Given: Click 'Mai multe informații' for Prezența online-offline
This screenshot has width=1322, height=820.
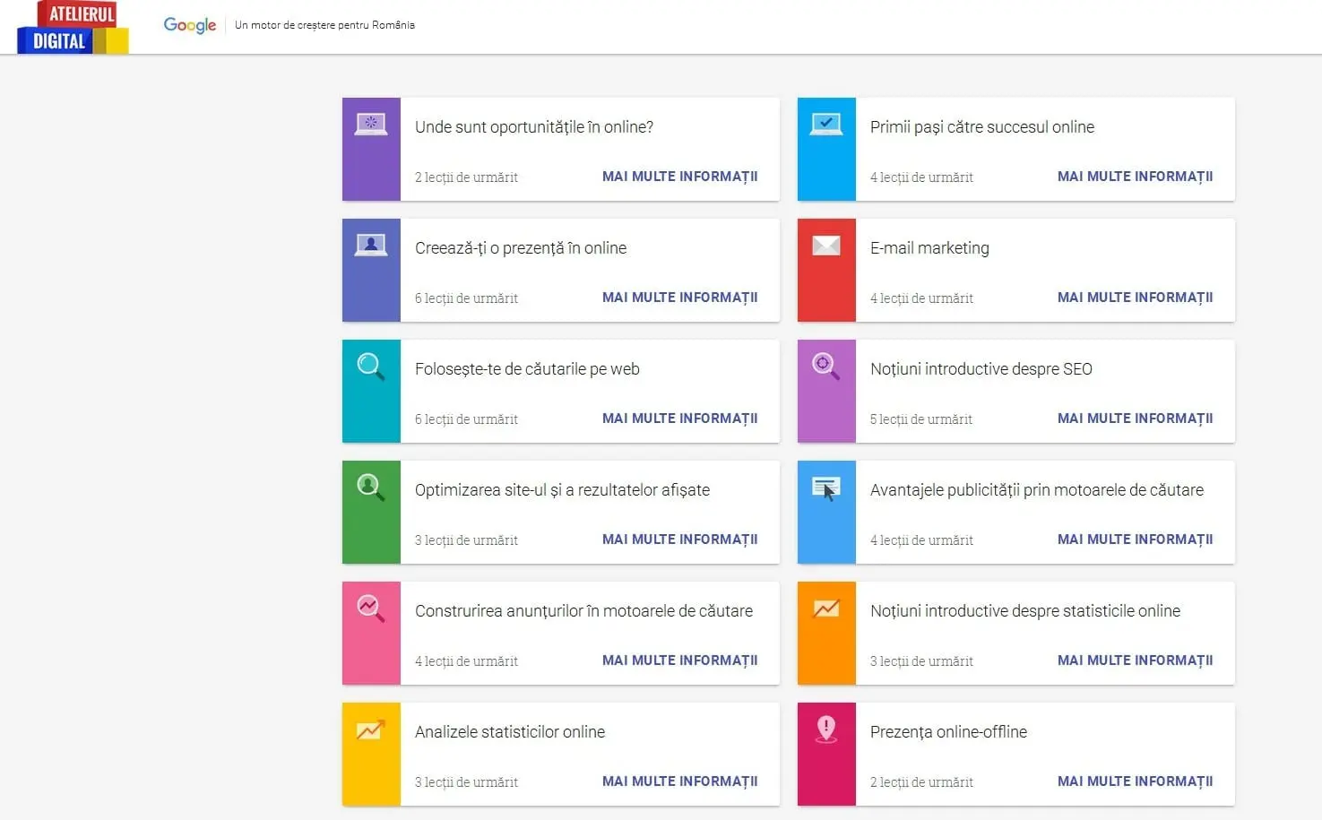Looking at the screenshot, I should [x=1135, y=781].
